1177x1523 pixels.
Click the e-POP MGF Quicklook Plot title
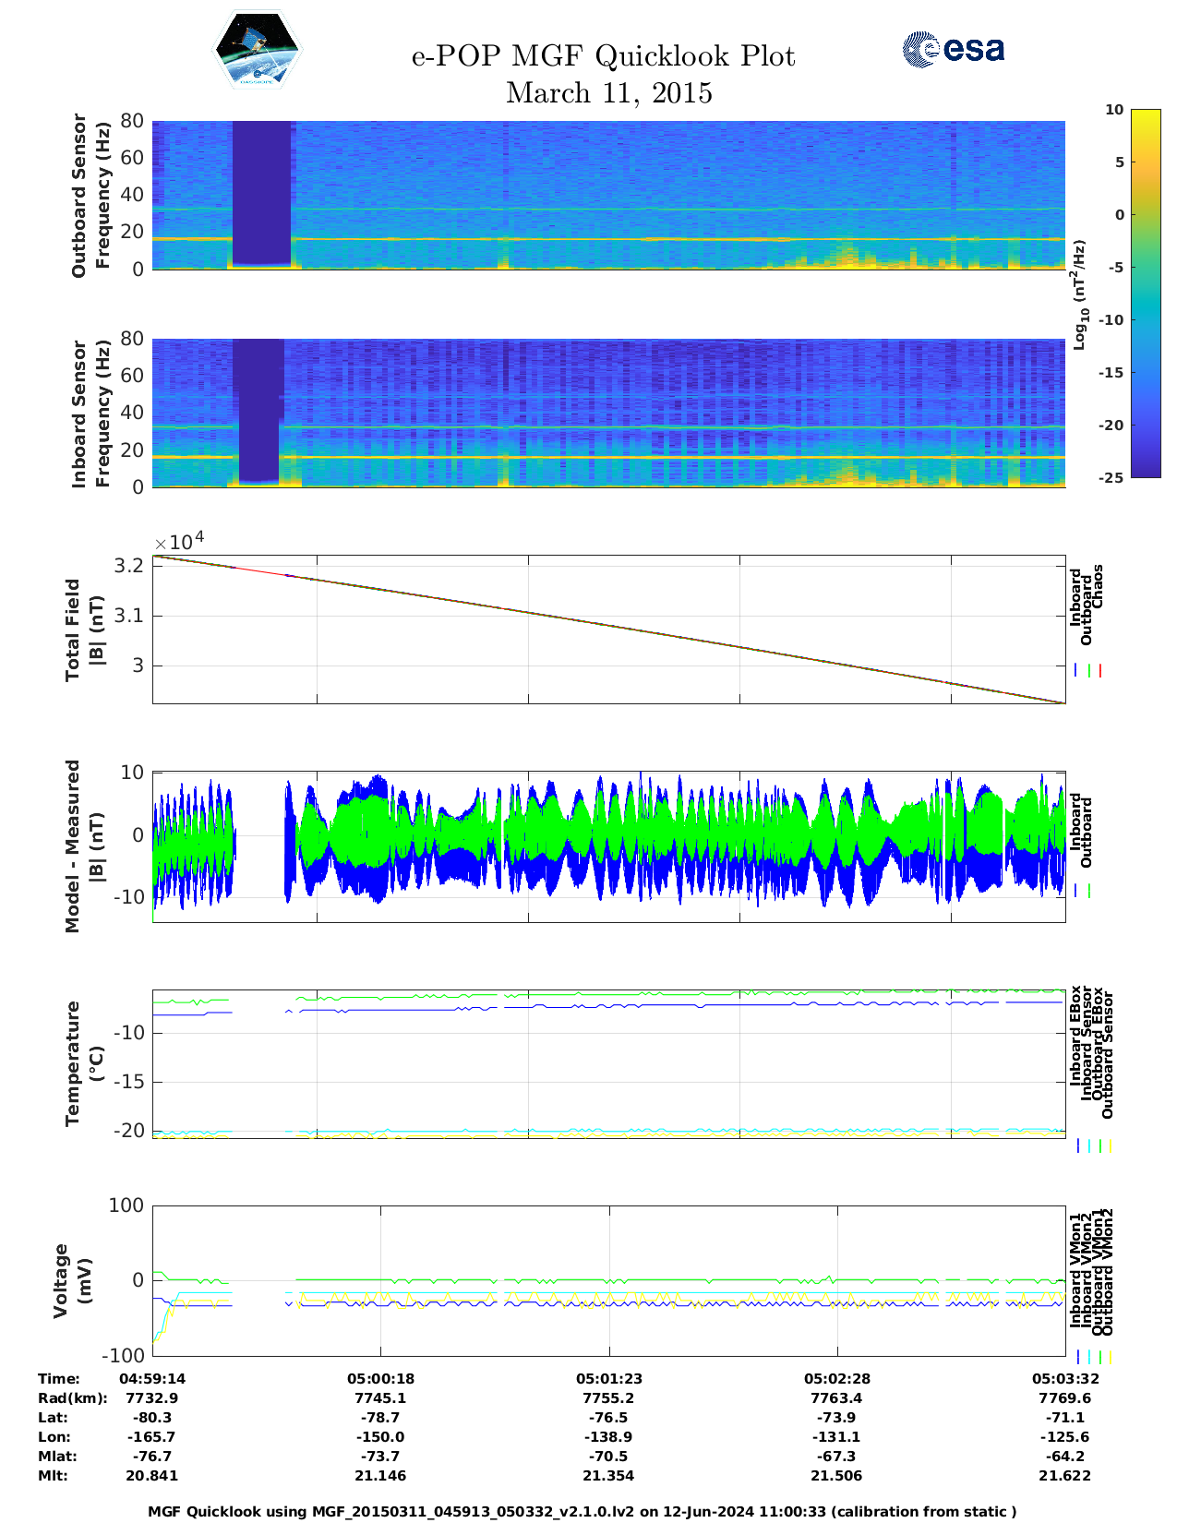click(603, 56)
